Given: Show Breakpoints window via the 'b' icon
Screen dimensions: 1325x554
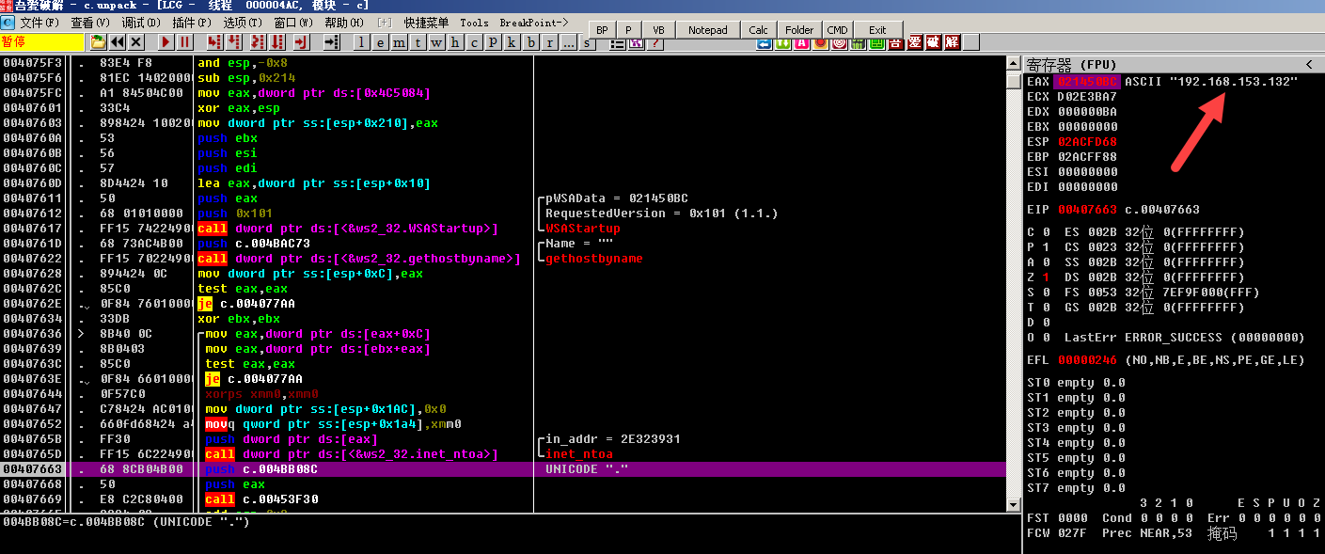Looking at the screenshot, I should coord(530,42).
